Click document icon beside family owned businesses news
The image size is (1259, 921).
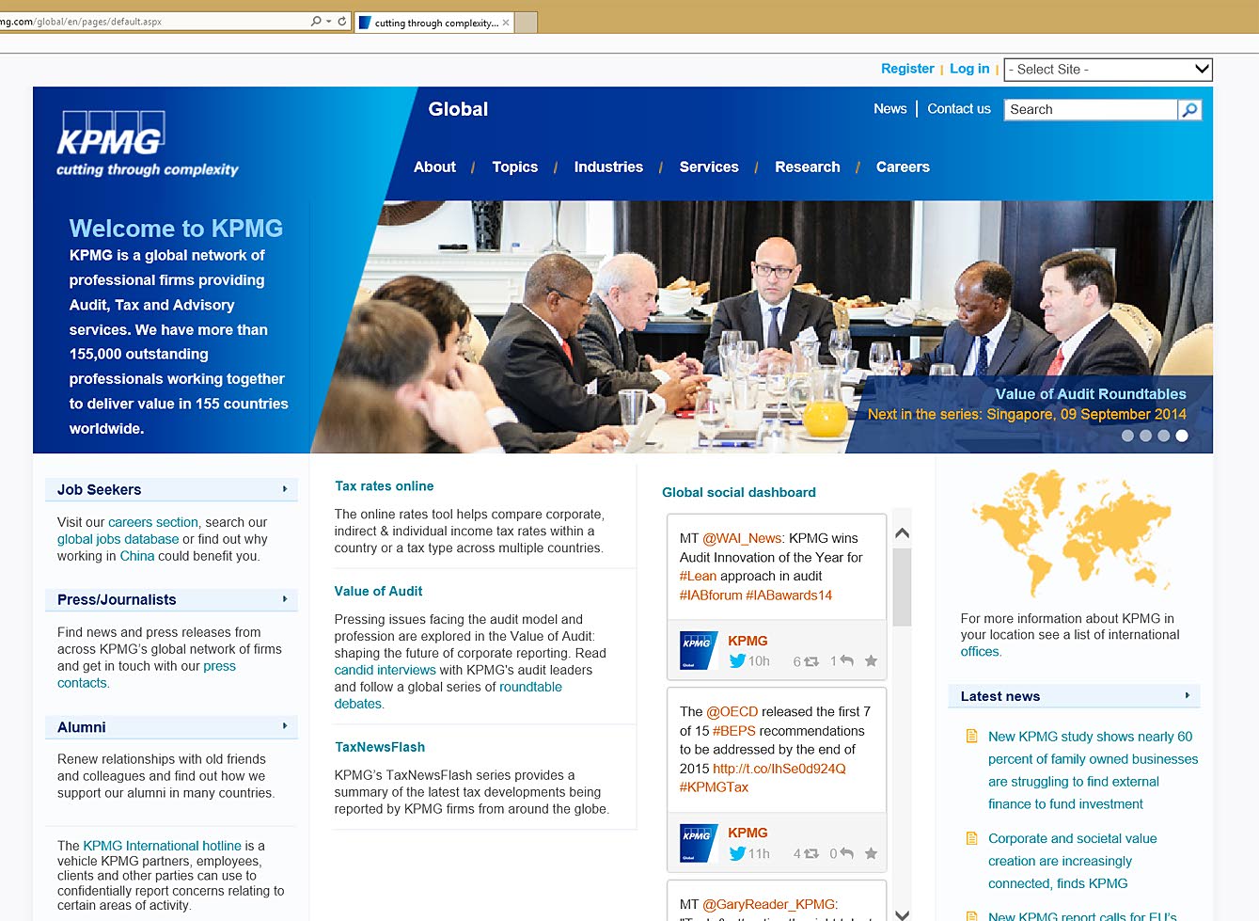pos(972,736)
